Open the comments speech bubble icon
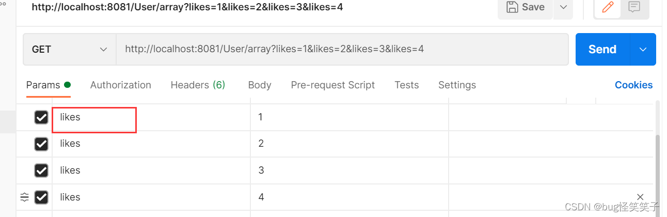667x217 pixels. tap(634, 7)
